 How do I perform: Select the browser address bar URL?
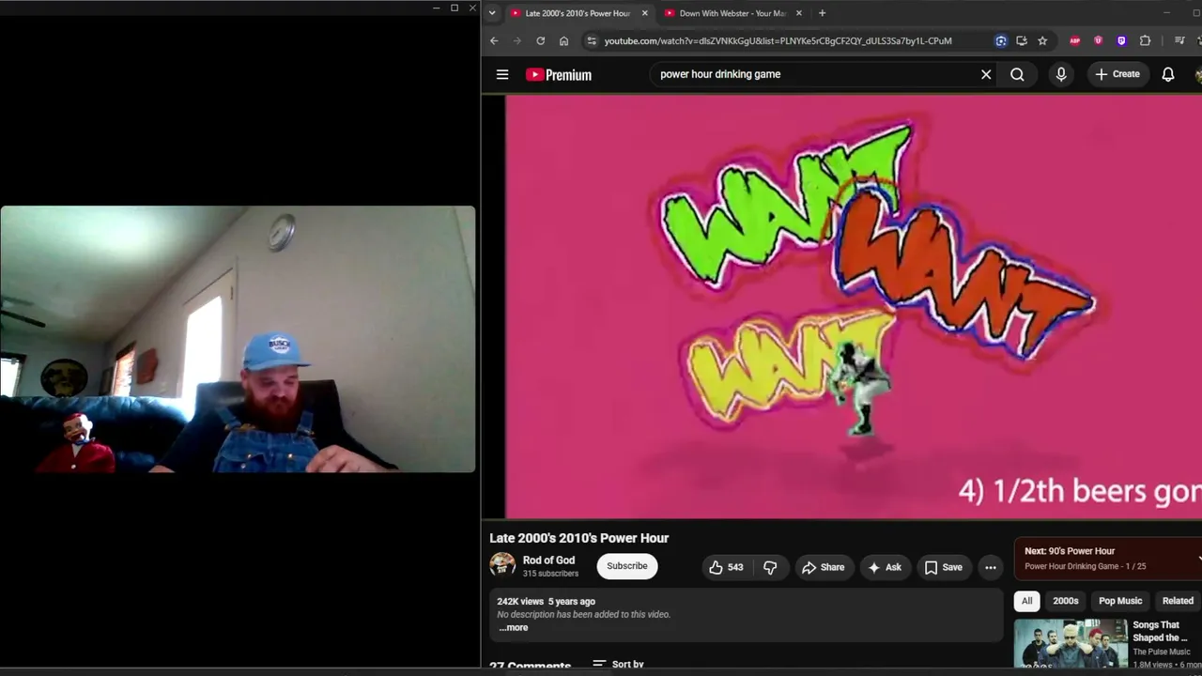778,41
